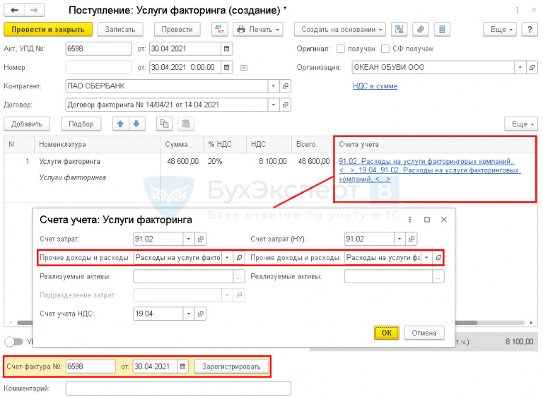Expand the Организация dropdown
This screenshot has width=543, height=397.
click(520, 68)
